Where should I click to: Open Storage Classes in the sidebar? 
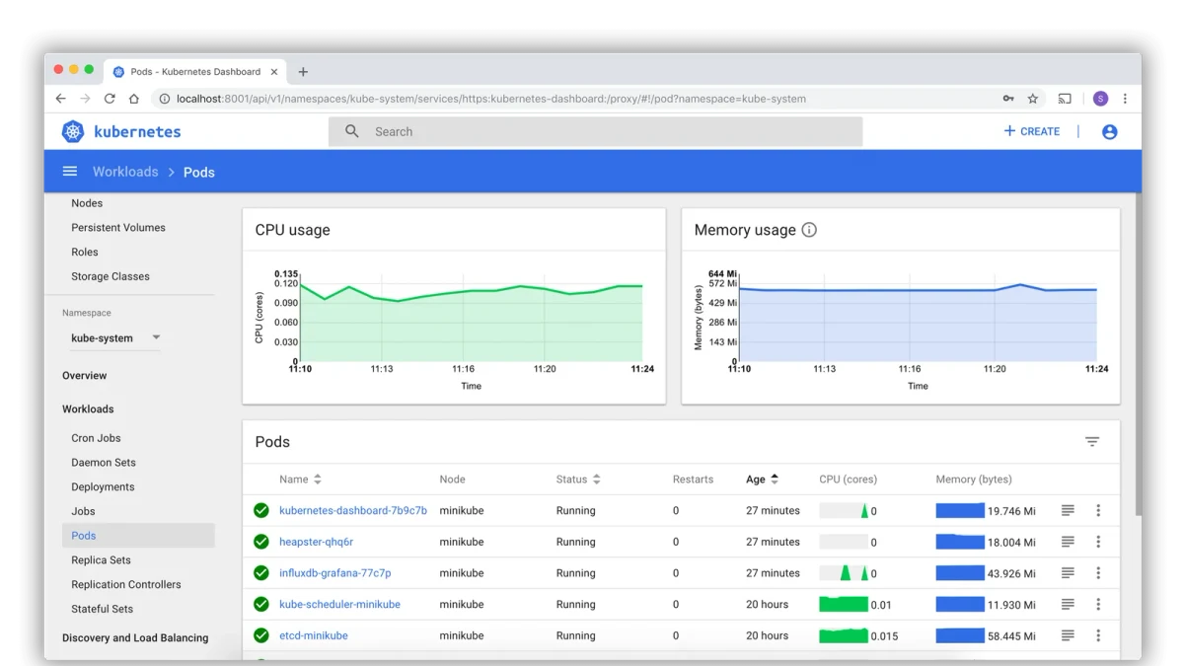tap(111, 276)
